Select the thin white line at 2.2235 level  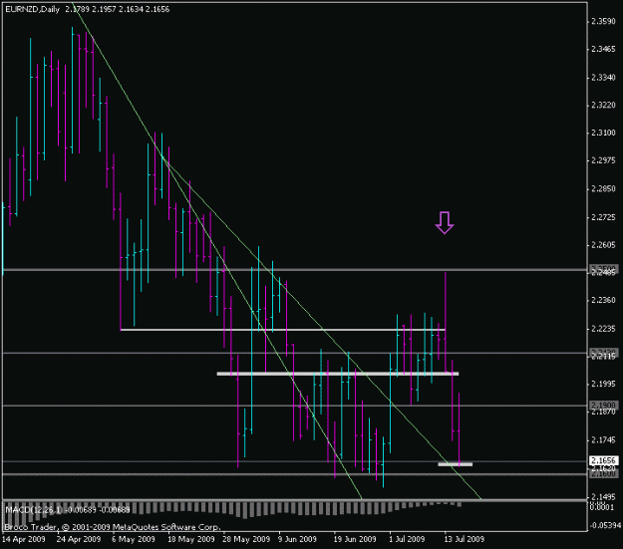pyautogui.click(x=283, y=330)
